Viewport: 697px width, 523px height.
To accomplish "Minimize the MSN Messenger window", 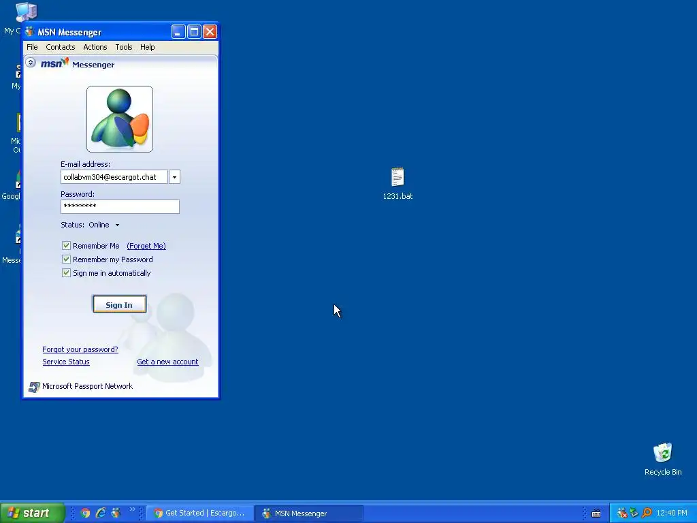I will [x=178, y=32].
